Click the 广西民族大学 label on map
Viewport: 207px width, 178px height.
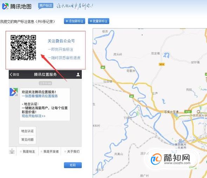(198, 115)
